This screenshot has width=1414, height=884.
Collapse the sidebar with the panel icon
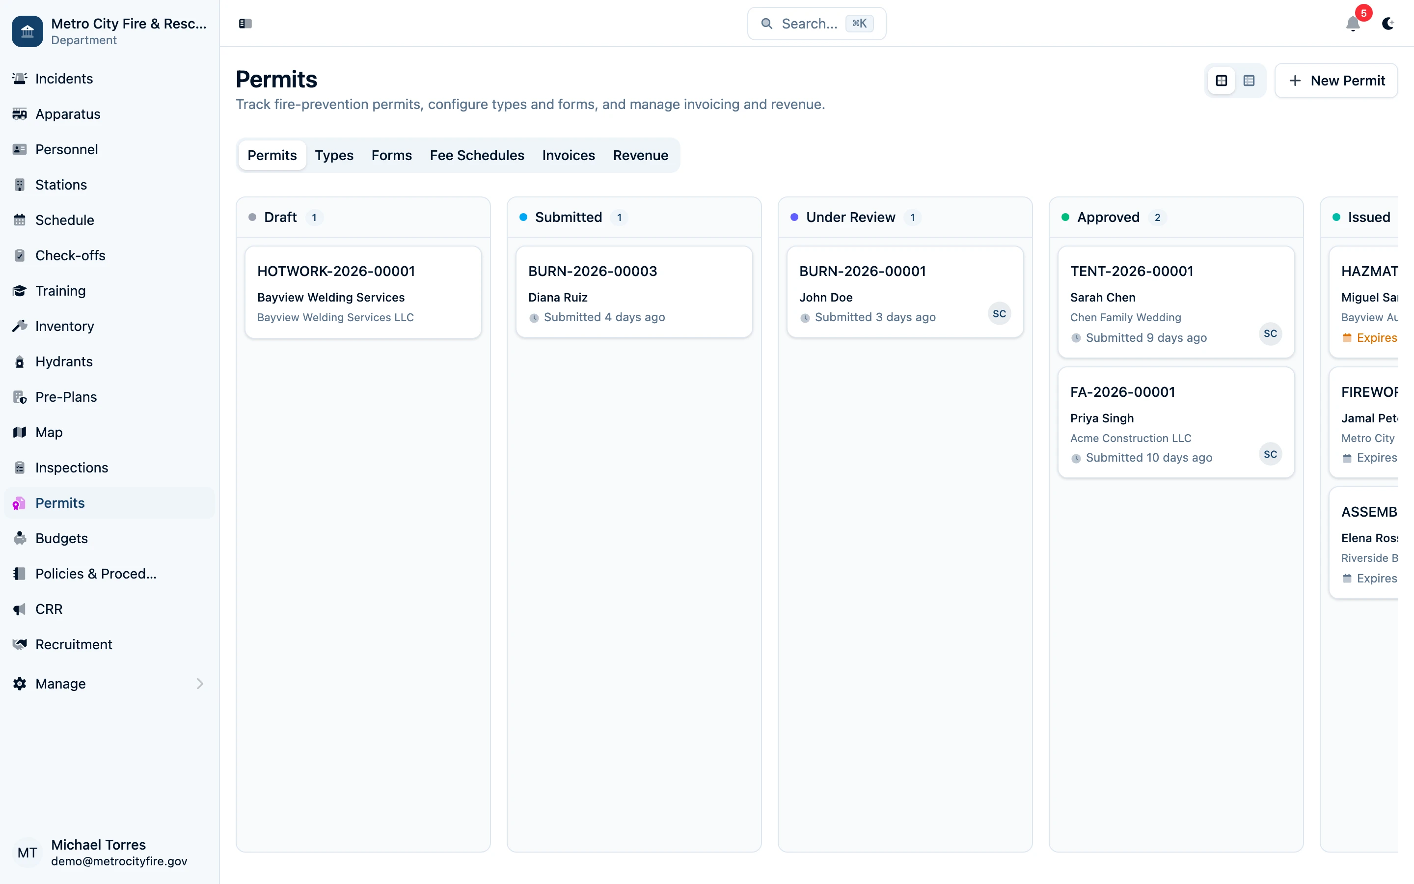pos(245,24)
